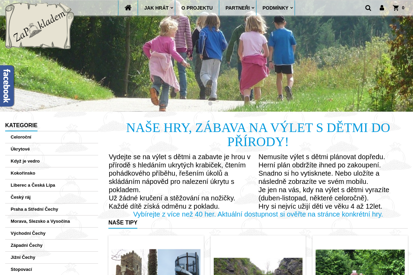Image resolution: width=413 pixels, height=275 pixels.
Task: Choose the Stopovací category
Action: click(x=22, y=269)
